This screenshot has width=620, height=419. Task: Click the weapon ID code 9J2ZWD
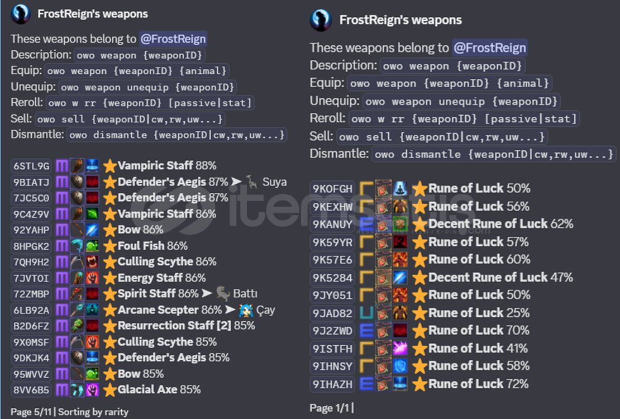tap(332, 331)
